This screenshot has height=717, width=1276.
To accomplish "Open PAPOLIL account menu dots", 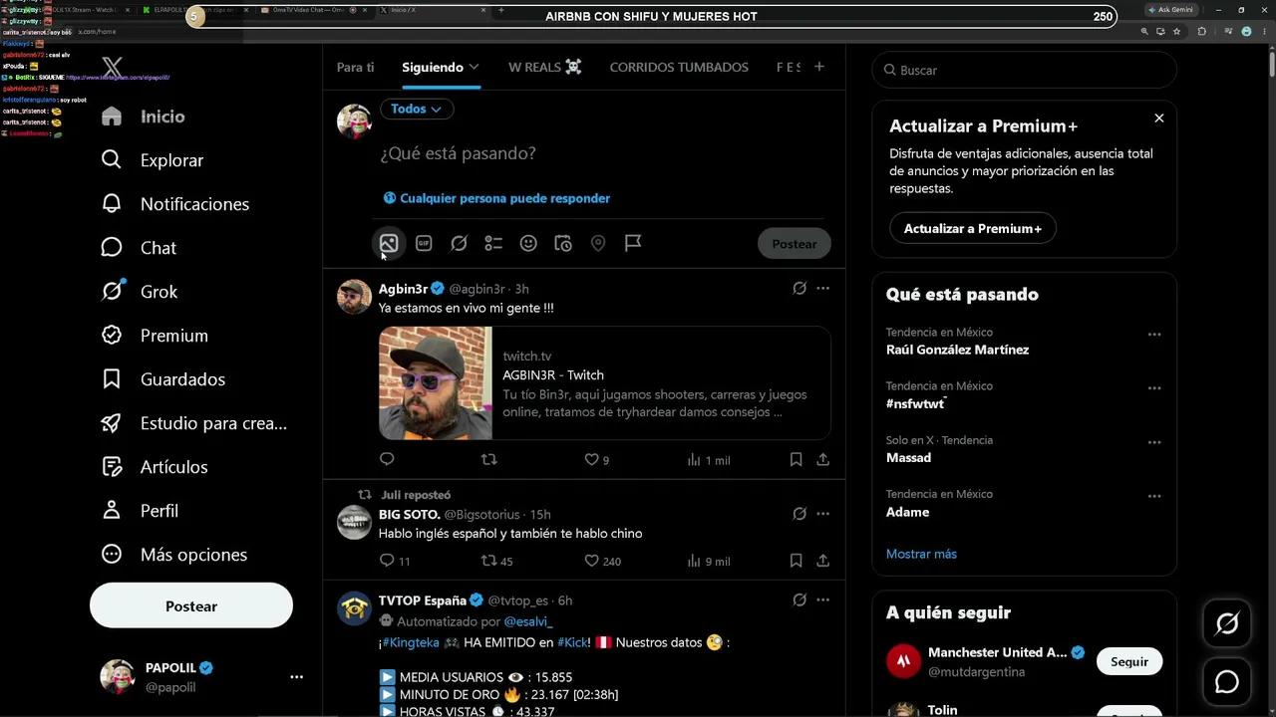I will pyautogui.click(x=296, y=677).
